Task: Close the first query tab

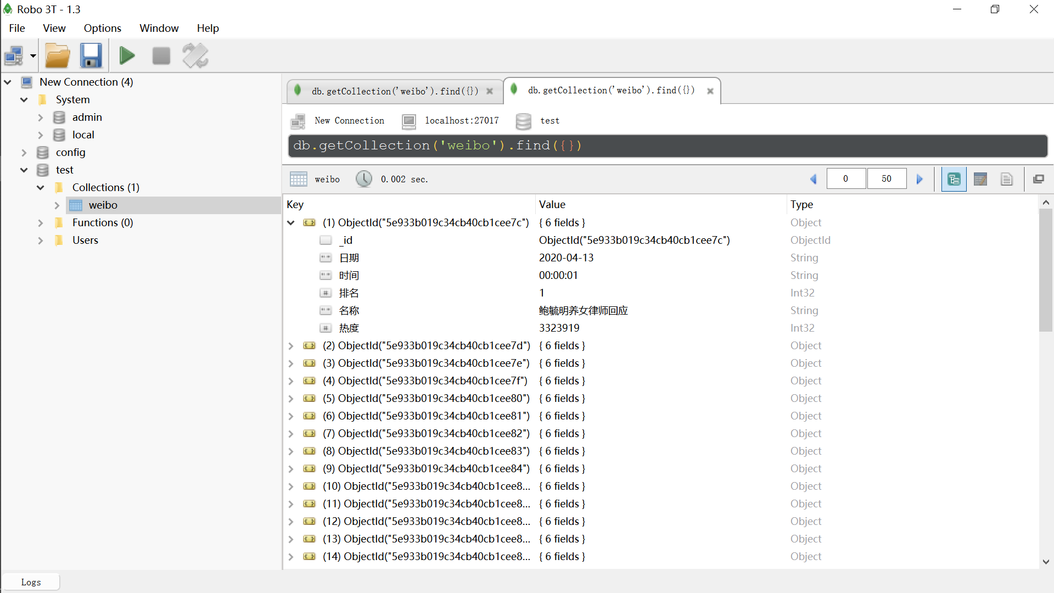Action: pos(490,91)
